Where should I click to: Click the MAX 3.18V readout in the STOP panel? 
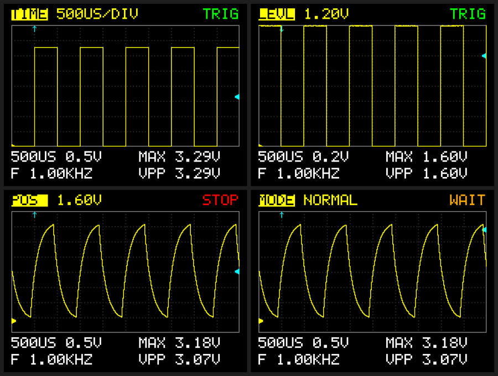tap(179, 343)
